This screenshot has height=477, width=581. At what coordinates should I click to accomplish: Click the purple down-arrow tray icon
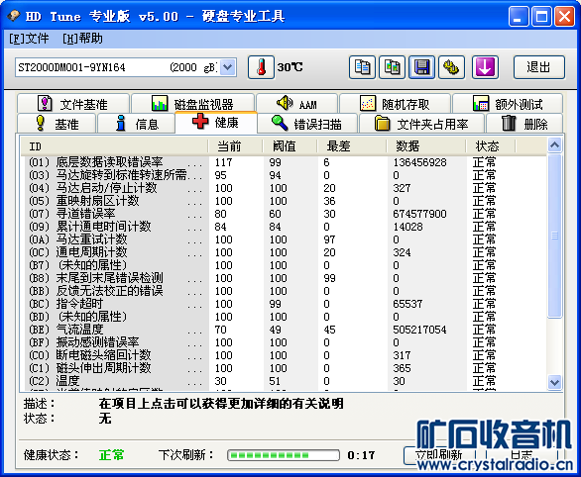point(485,67)
